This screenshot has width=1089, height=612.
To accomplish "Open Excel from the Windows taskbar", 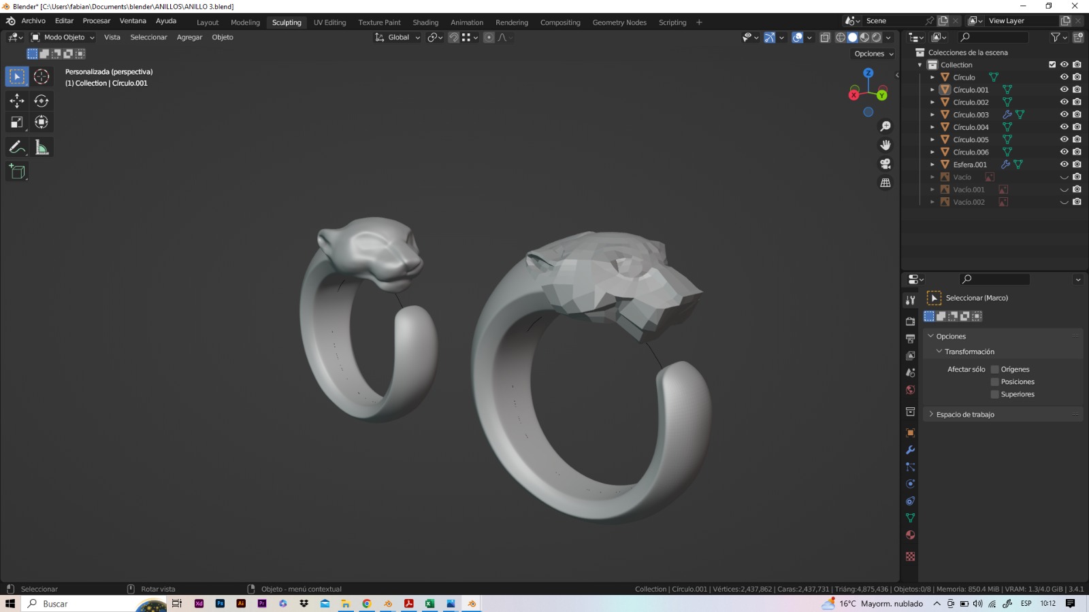I will (429, 604).
